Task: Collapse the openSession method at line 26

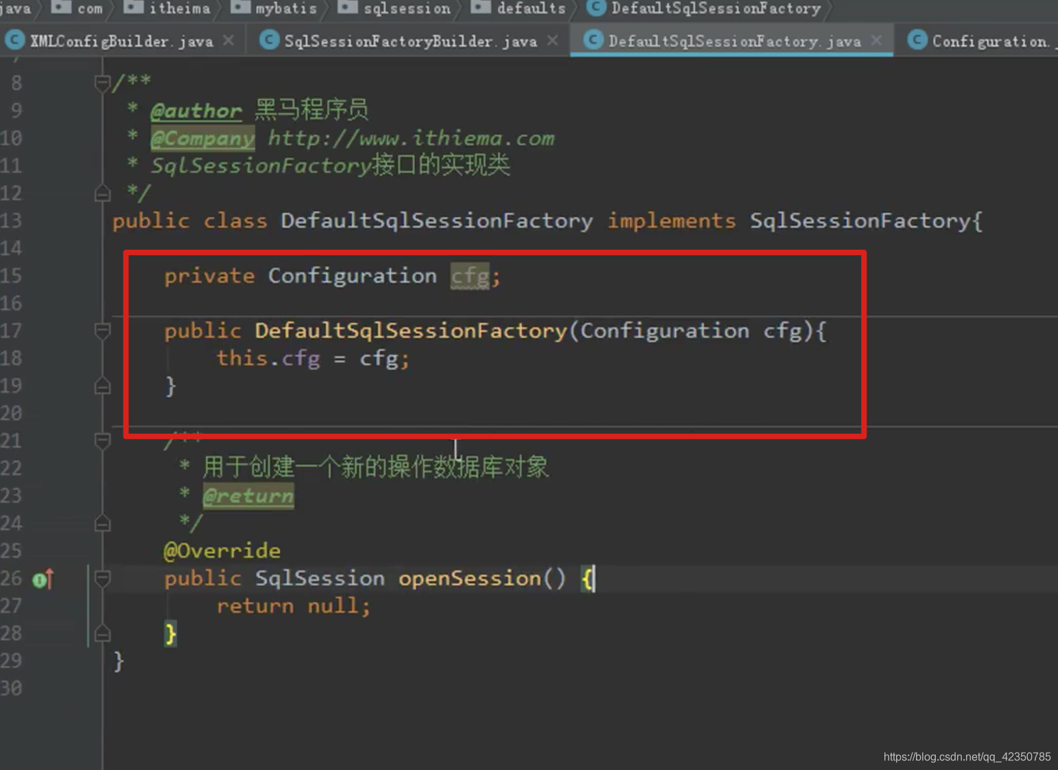Action: click(x=102, y=579)
